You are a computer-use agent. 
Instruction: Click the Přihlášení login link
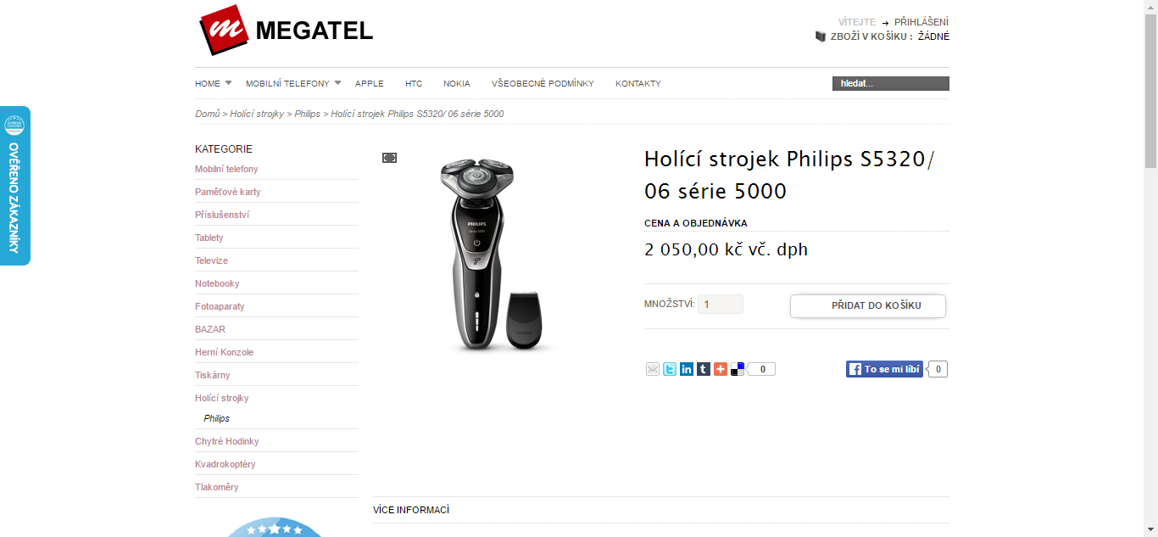click(921, 22)
